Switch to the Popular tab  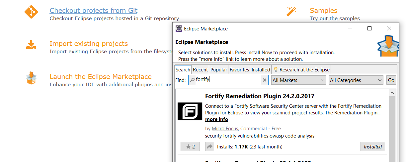pos(219,69)
